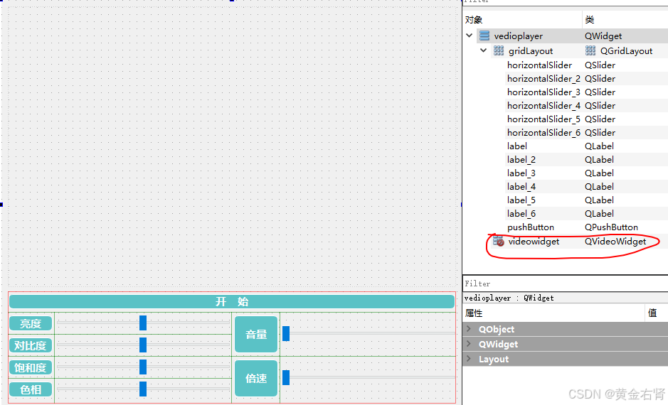Select gridLayout name in object tree
668x405 pixels.
(x=531, y=51)
